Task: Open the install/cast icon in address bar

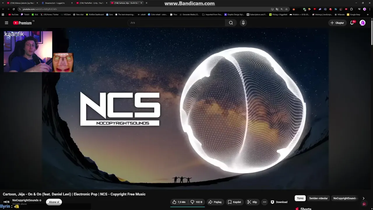Action: coord(272,9)
